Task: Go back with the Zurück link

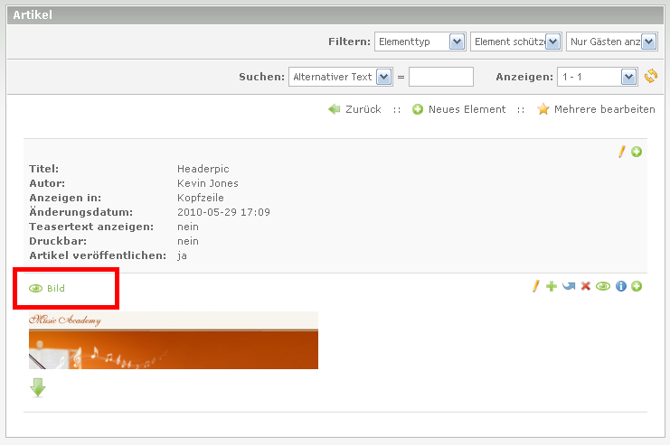Action: [354, 109]
